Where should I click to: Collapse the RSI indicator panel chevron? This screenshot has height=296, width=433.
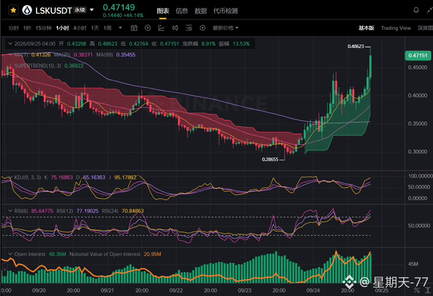click(10, 211)
